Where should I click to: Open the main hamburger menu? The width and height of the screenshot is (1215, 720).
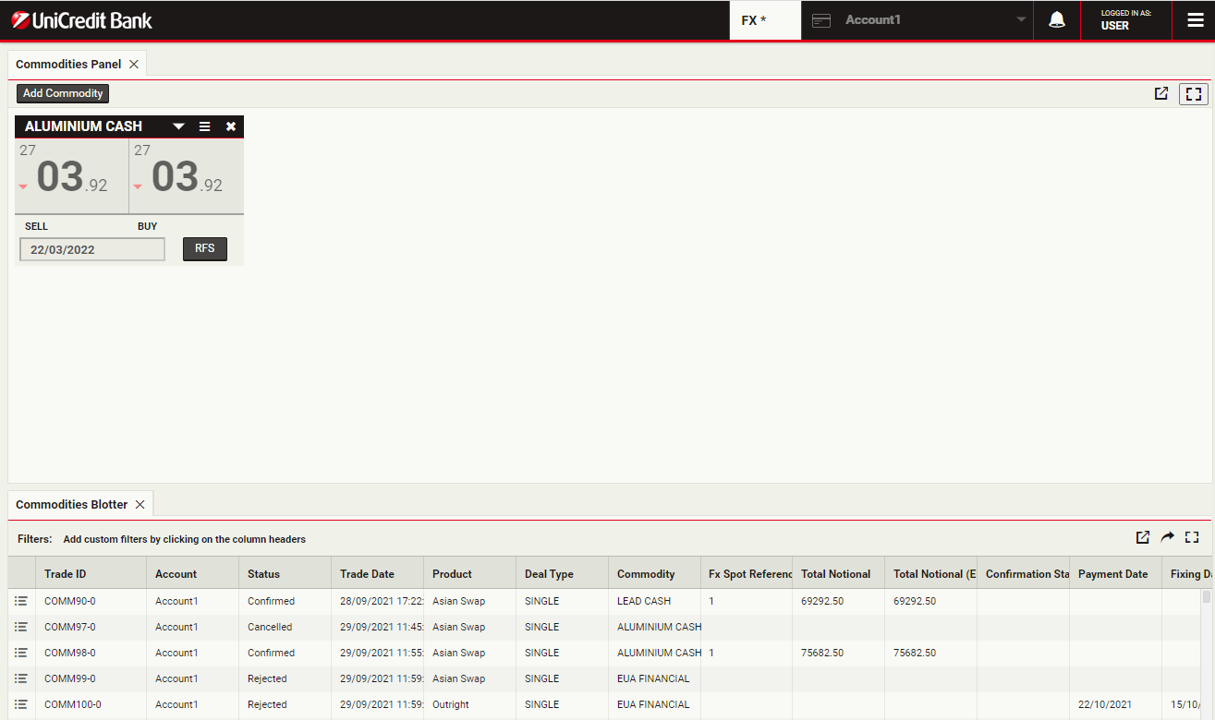coord(1195,20)
